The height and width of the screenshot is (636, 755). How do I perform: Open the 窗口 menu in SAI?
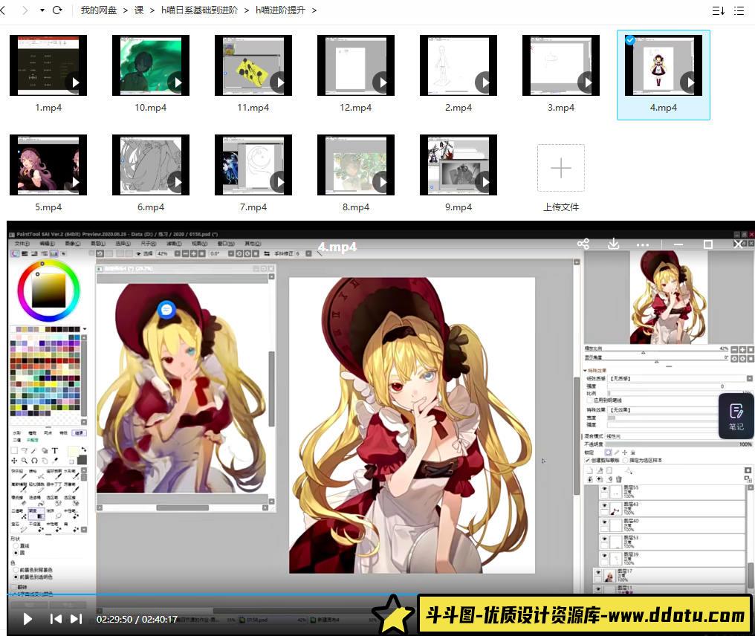225,244
